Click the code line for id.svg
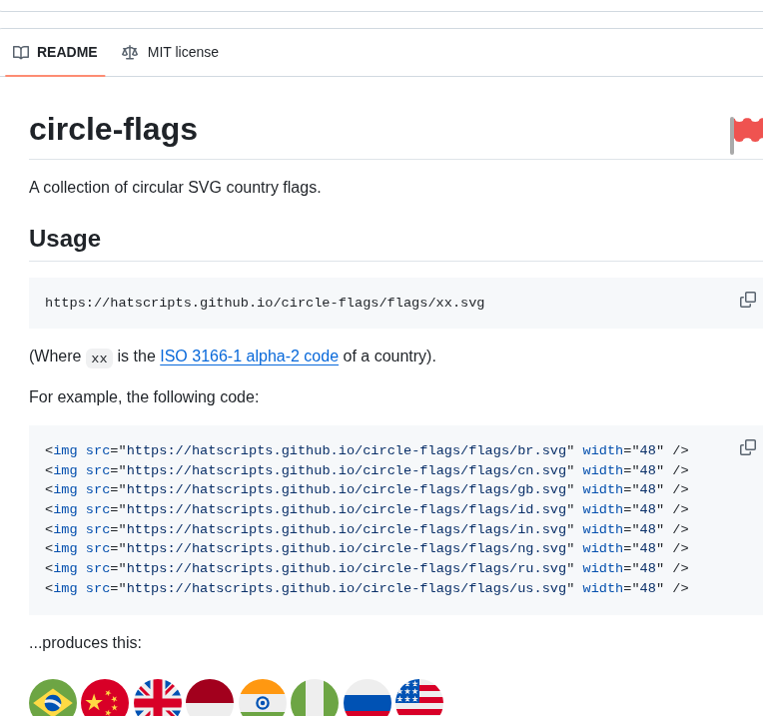This screenshot has width=763, height=716. [x=367, y=509]
